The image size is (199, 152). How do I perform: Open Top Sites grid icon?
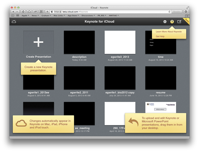[18, 16]
